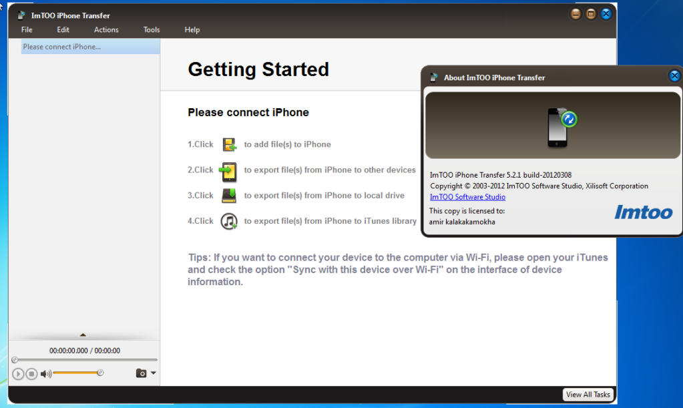The image size is (683, 408).
Task: Click the version text 'ImTOO iPhone Transfer 5.2.1 build-20120308'
Action: [x=501, y=174]
